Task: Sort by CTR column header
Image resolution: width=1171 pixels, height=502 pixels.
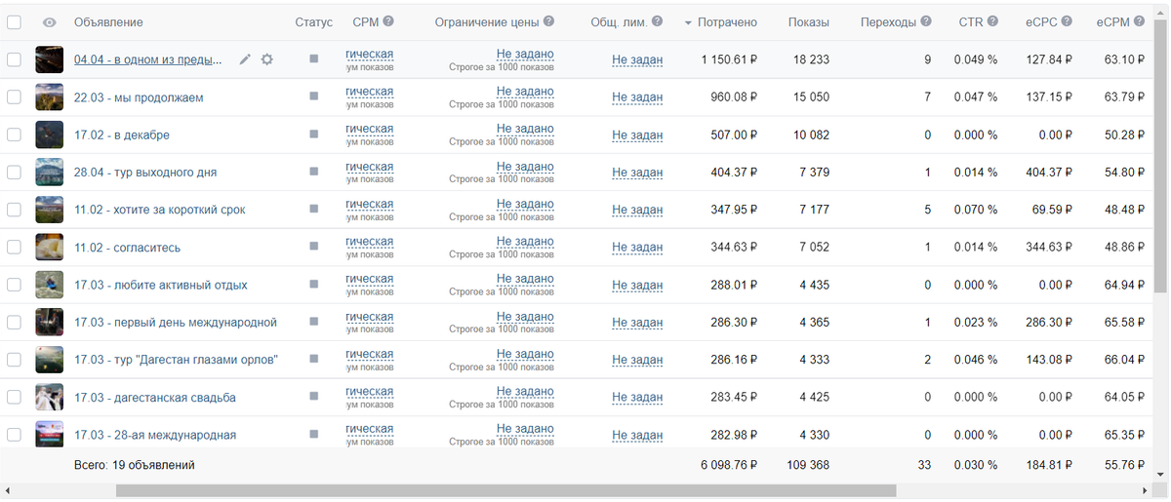Action: (971, 22)
